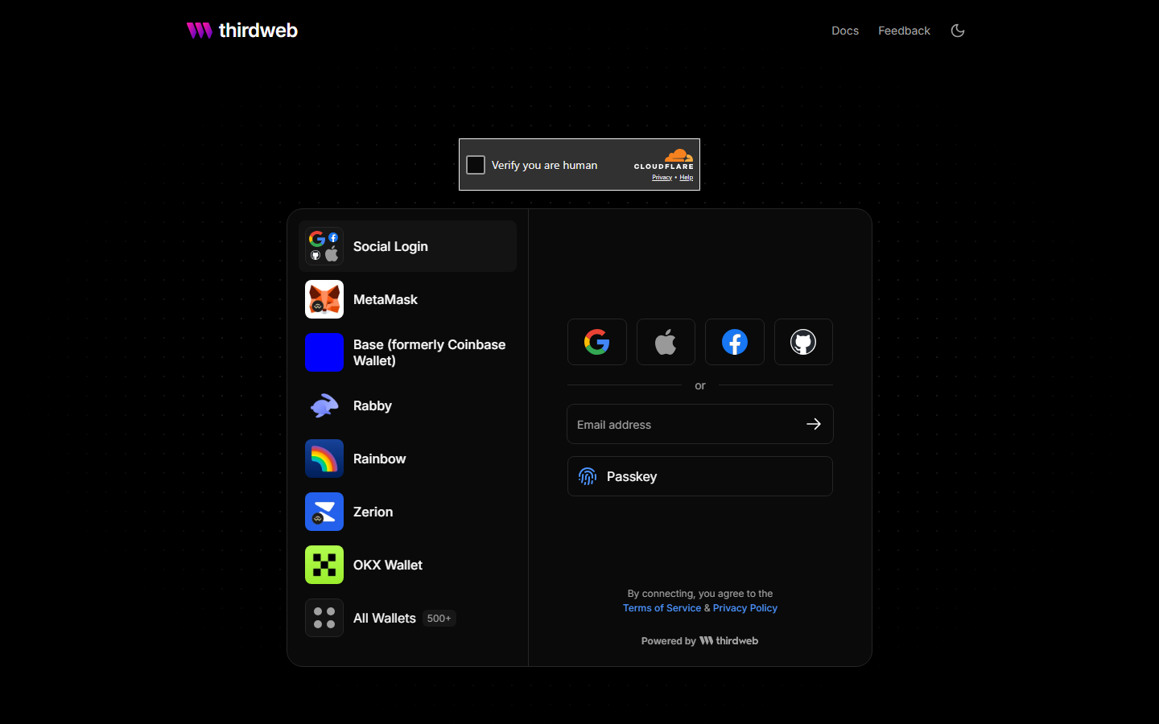Open the Feedback link

click(904, 31)
